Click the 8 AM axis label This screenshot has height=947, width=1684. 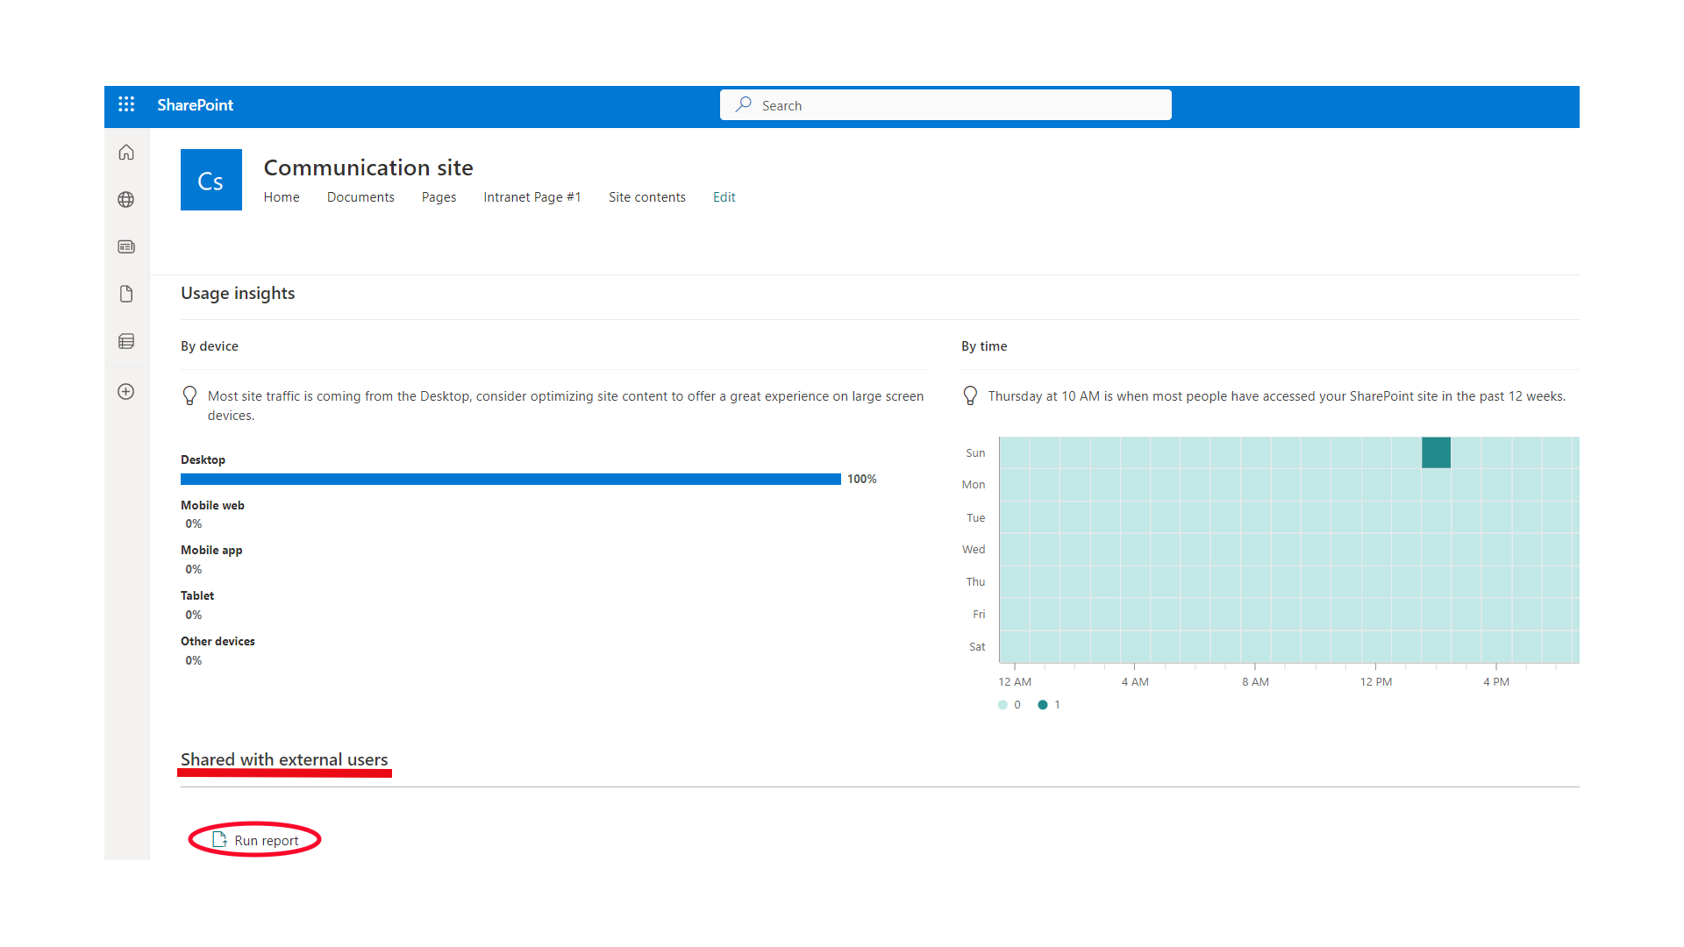click(x=1255, y=682)
